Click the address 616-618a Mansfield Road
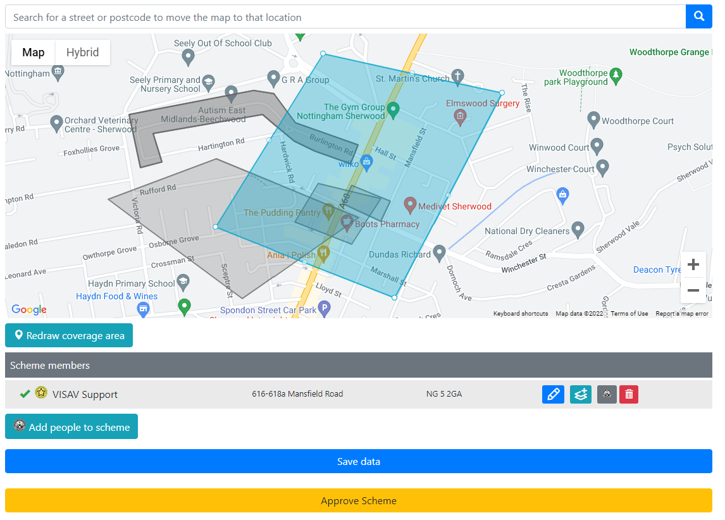 pos(297,394)
